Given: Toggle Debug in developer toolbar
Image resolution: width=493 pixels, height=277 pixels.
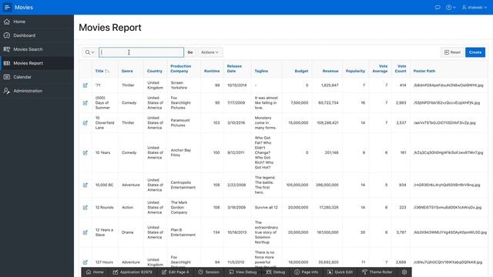Looking at the screenshot, I should pyautogui.click(x=276, y=272).
